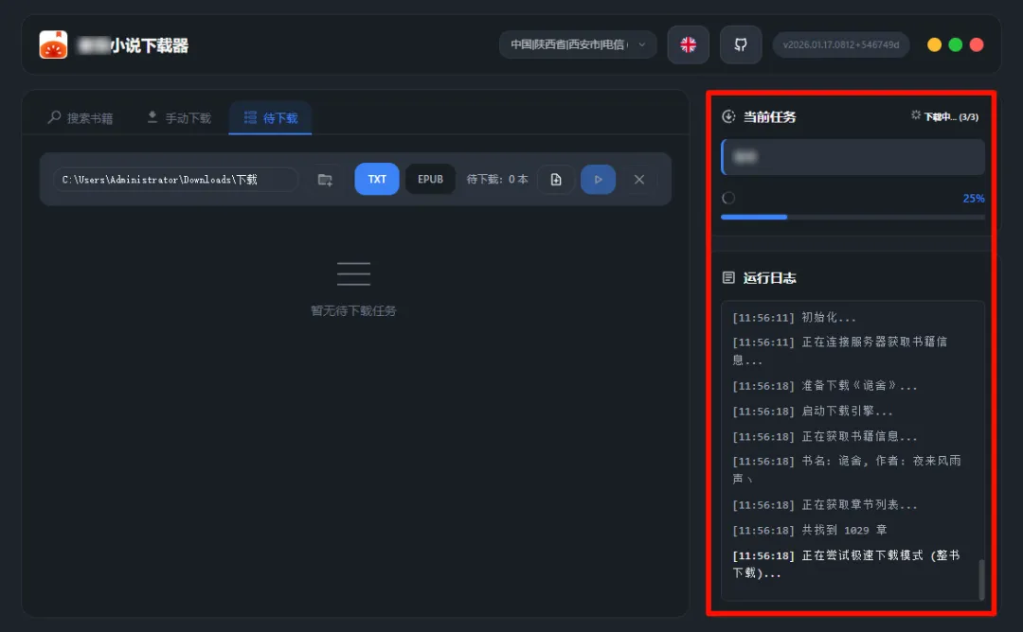Click the 待下载 list icon
Viewport: 1023px width, 632px height.
pyautogui.click(x=250, y=117)
